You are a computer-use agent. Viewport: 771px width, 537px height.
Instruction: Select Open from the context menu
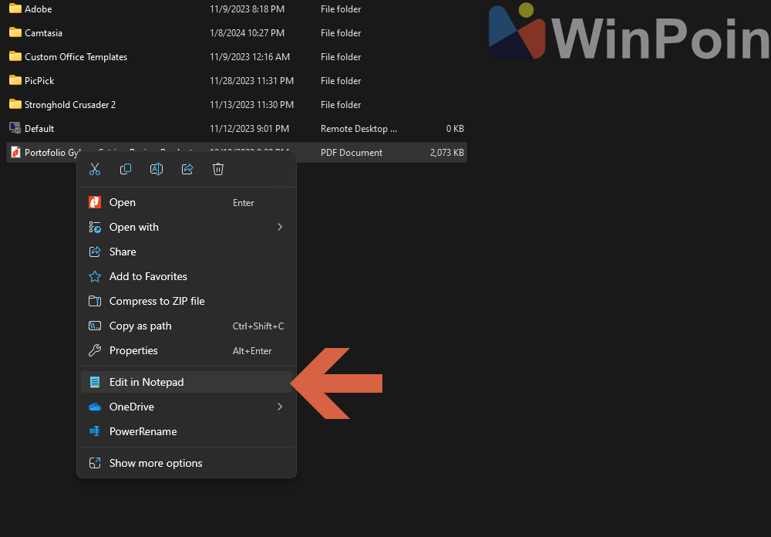[x=123, y=203]
